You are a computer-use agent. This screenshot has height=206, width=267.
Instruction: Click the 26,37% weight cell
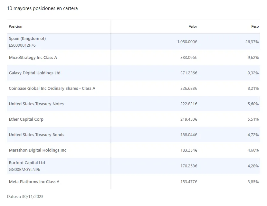tap(252, 42)
